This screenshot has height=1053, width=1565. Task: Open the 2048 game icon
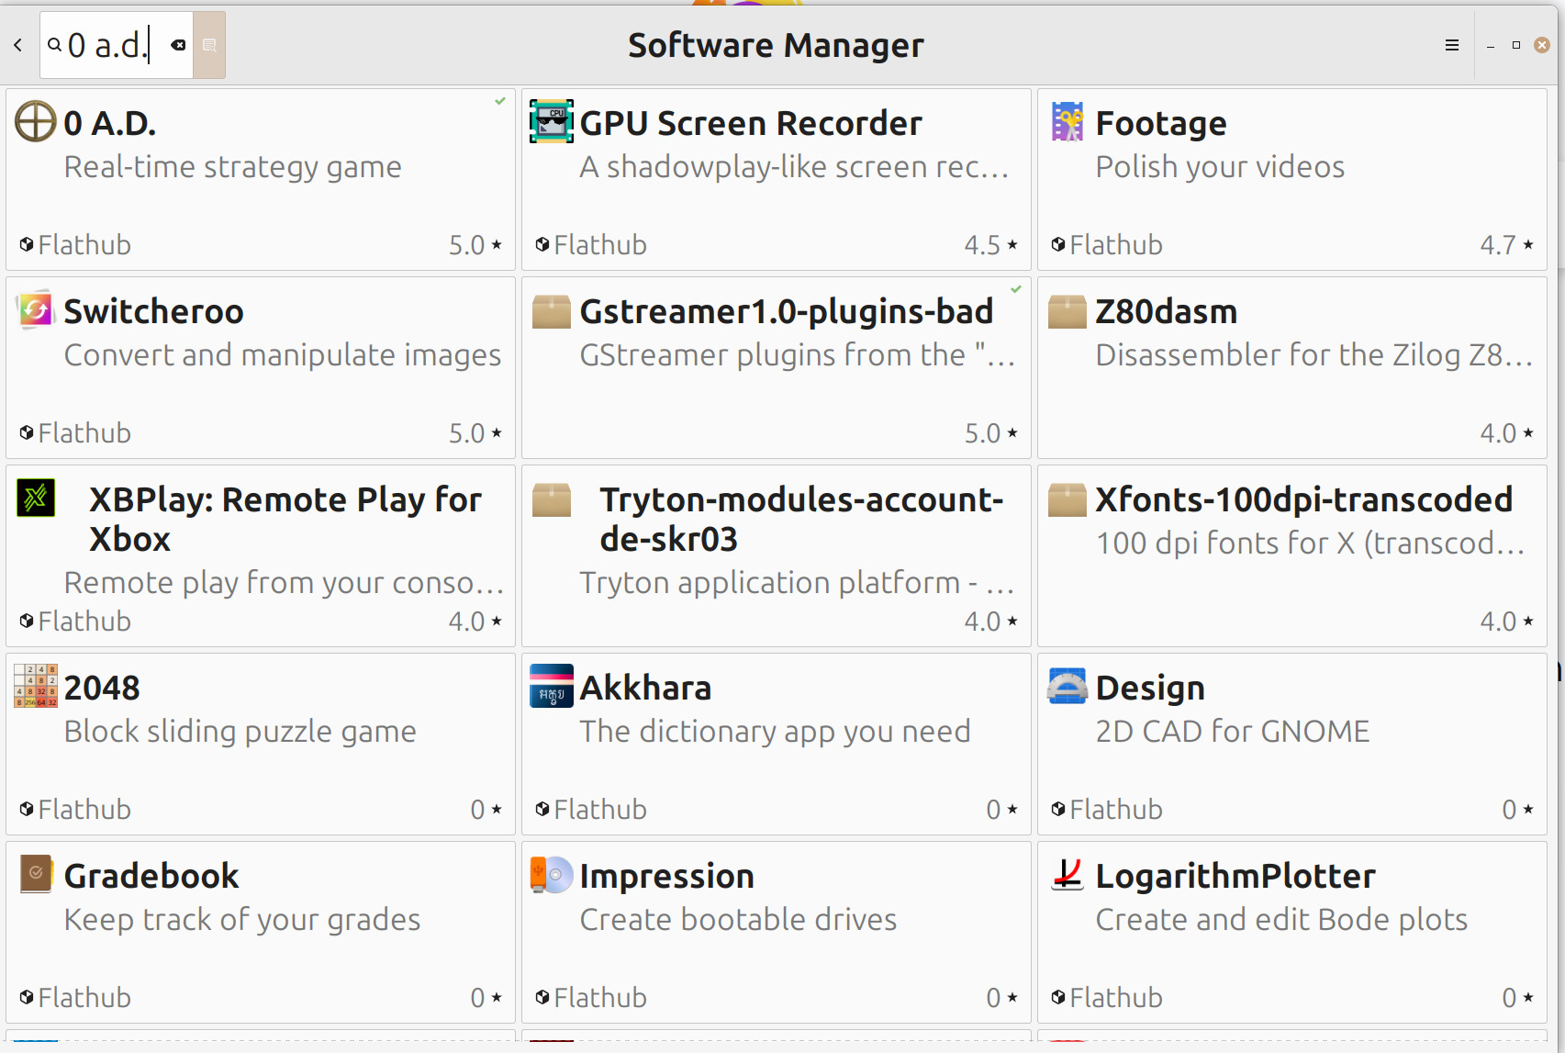(36, 687)
